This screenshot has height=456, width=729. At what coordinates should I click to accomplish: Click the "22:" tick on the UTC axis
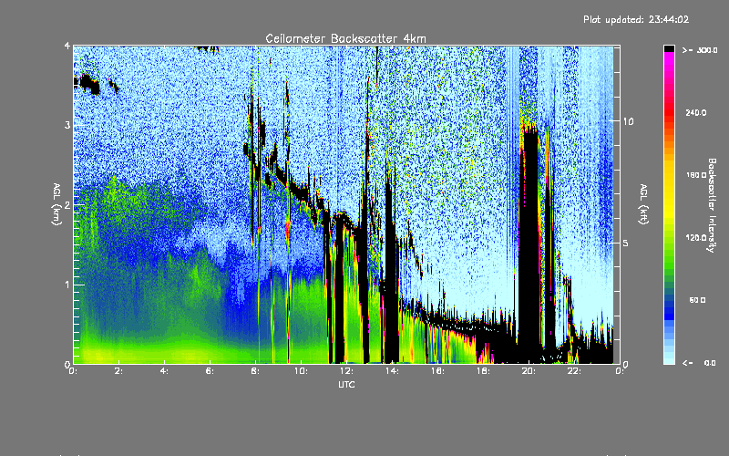[574, 371]
